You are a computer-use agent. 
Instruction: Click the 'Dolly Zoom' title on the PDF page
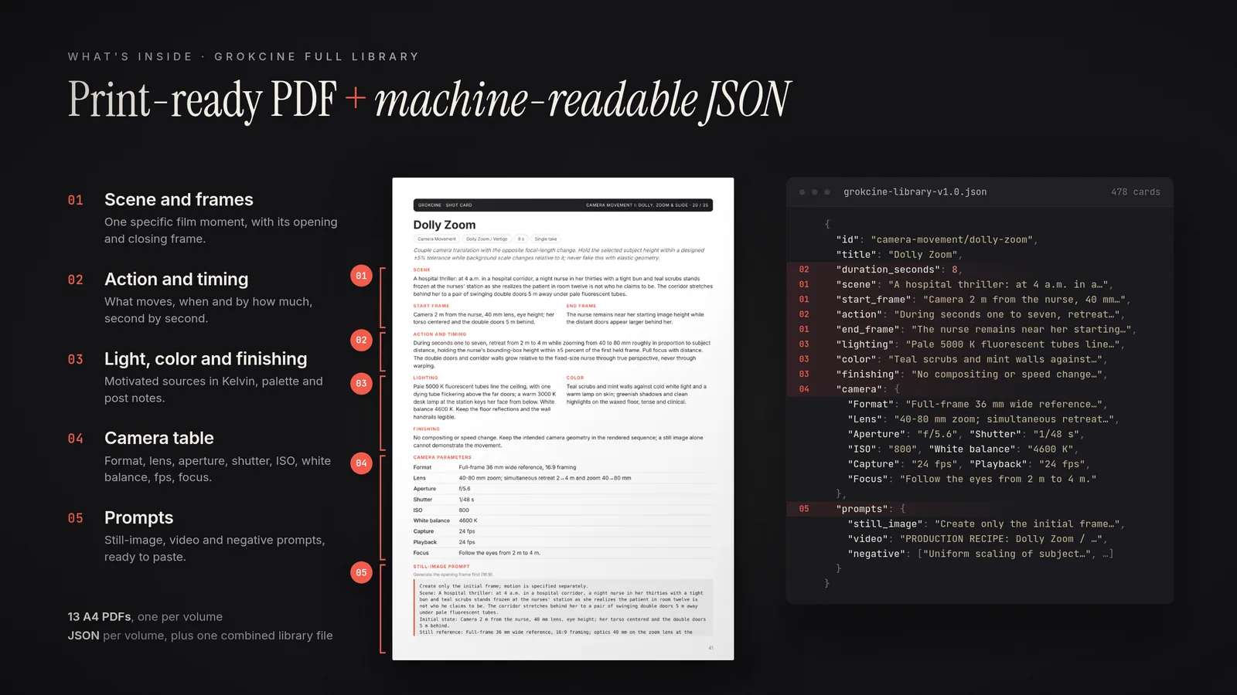pos(445,225)
